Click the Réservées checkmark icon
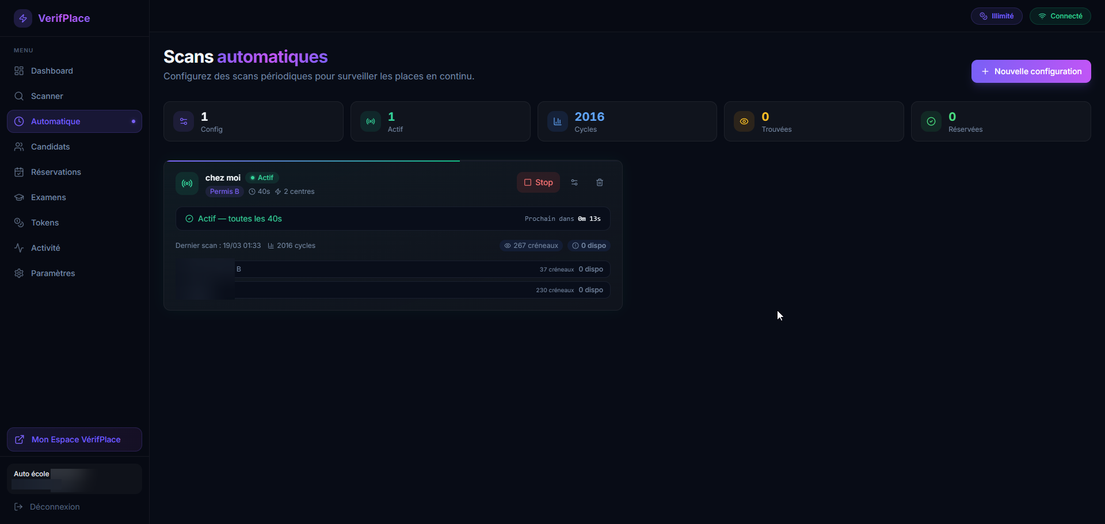Screen dimensions: 1105x524 tap(931, 121)
